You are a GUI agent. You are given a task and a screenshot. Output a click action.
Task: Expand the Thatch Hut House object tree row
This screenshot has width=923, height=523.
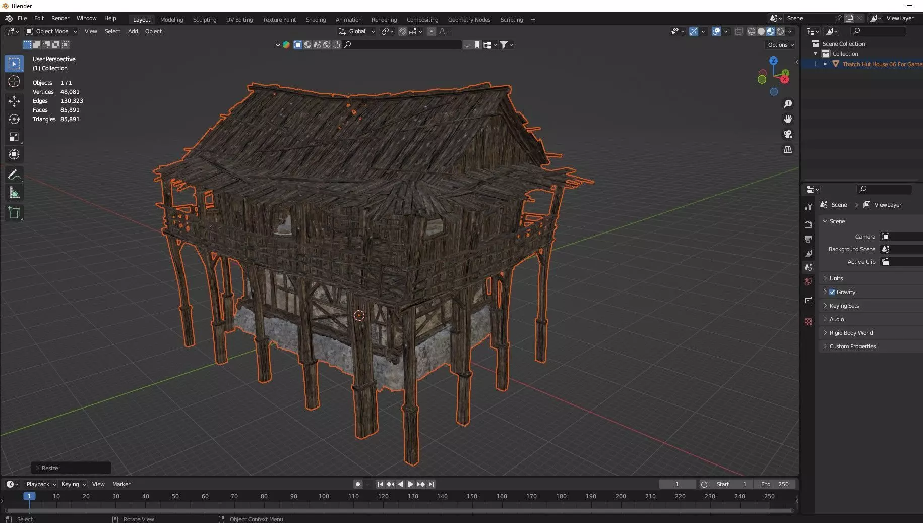coord(825,64)
